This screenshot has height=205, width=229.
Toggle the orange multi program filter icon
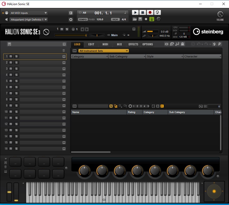116,106
